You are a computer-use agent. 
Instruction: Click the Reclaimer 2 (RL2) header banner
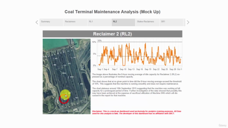point(113,34)
